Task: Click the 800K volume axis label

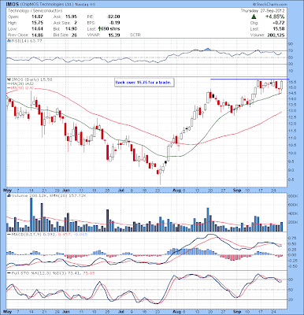Action: (x=293, y=196)
